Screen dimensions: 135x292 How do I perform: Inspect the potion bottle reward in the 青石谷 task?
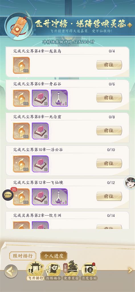pyautogui.click(x=59, y=98)
